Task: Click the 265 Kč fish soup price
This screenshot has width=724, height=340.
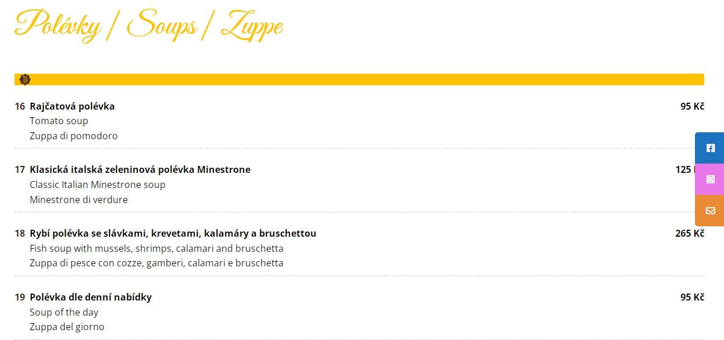Action: 690,233
